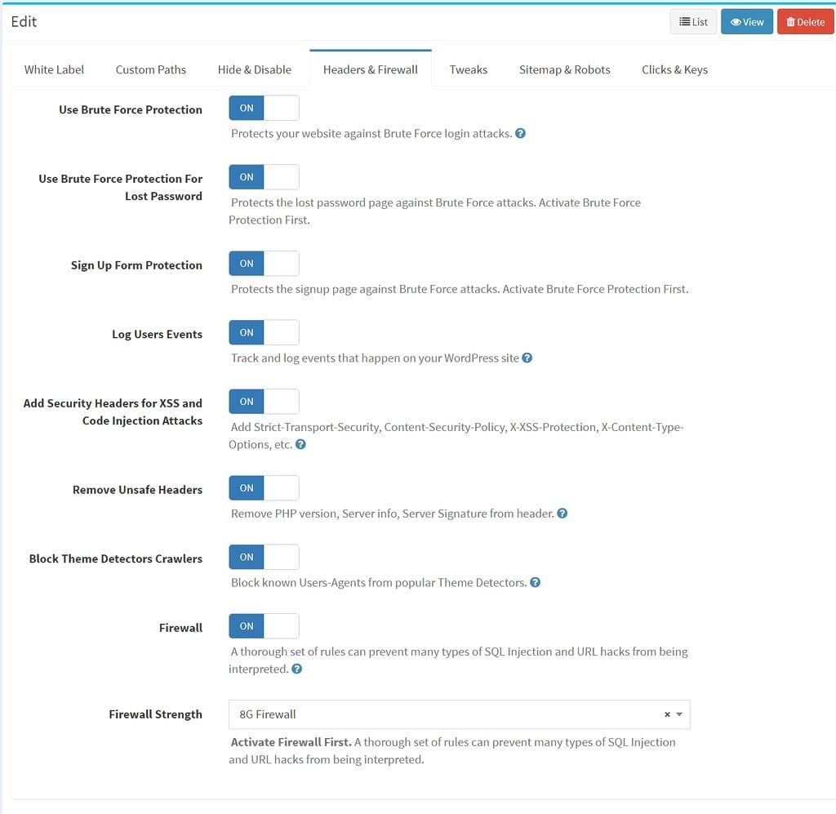Click the Edit page heading

pyautogui.click(x=24, y=22)
